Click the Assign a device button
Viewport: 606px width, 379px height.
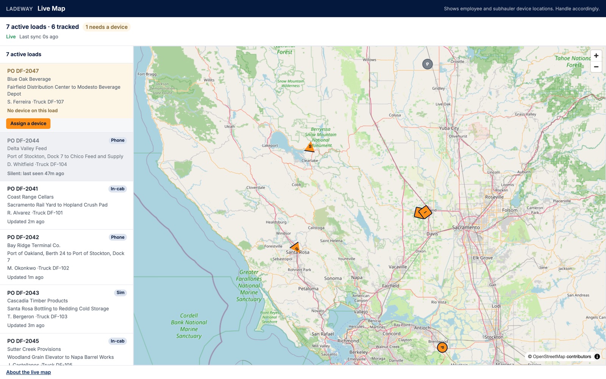click(28, 124)
